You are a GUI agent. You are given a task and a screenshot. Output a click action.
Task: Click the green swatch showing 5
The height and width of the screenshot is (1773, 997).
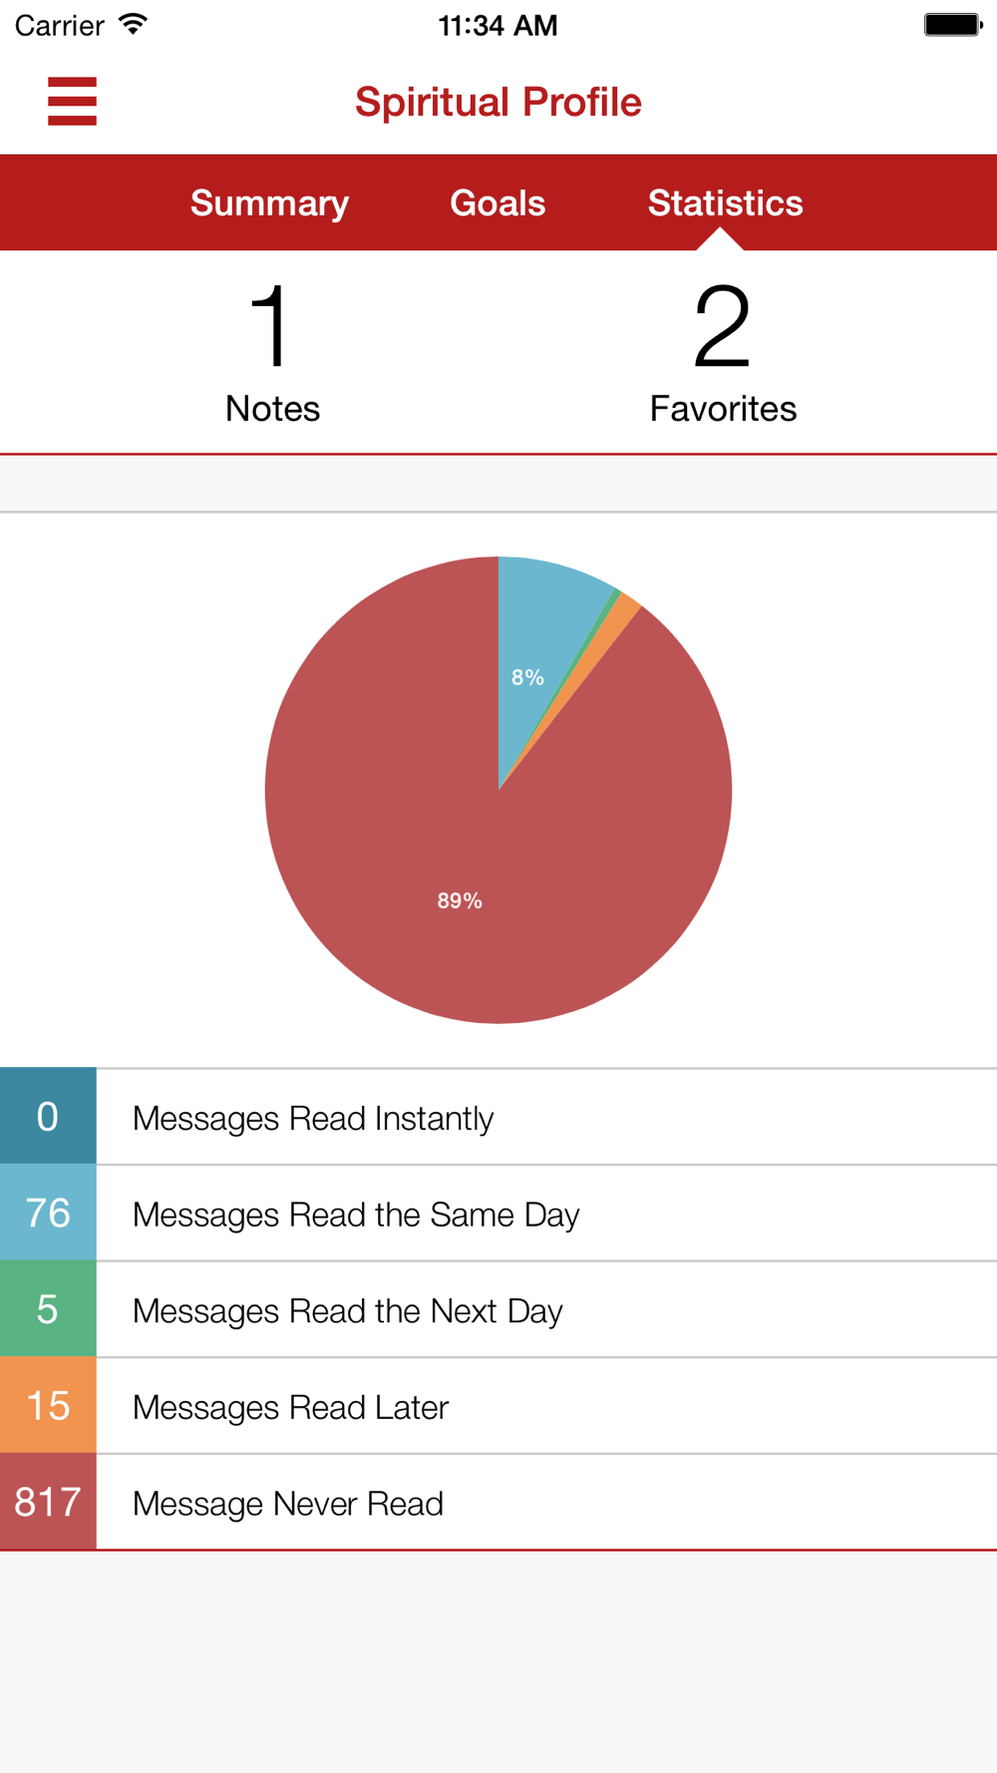click(48, 1309)
